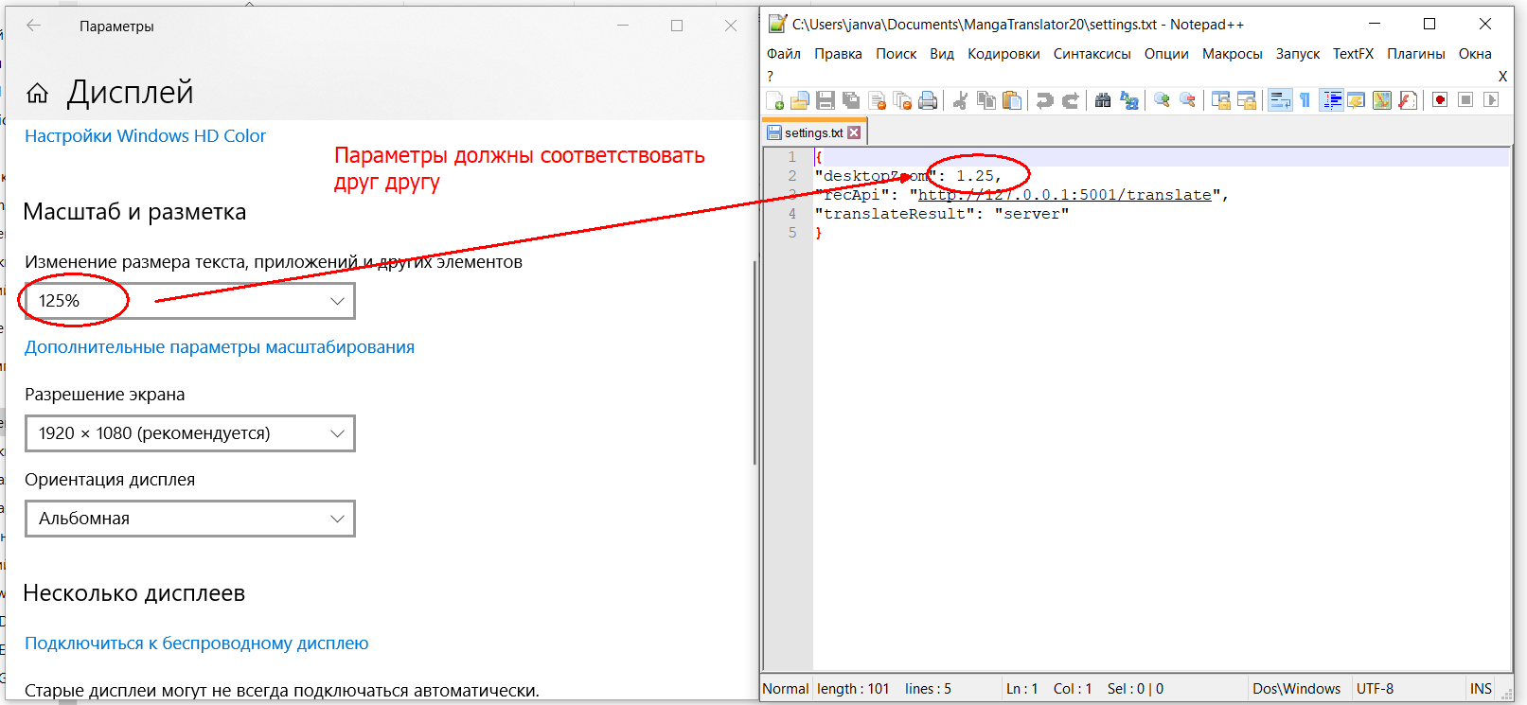Print the document using the printer icon

tap(928, 100)
